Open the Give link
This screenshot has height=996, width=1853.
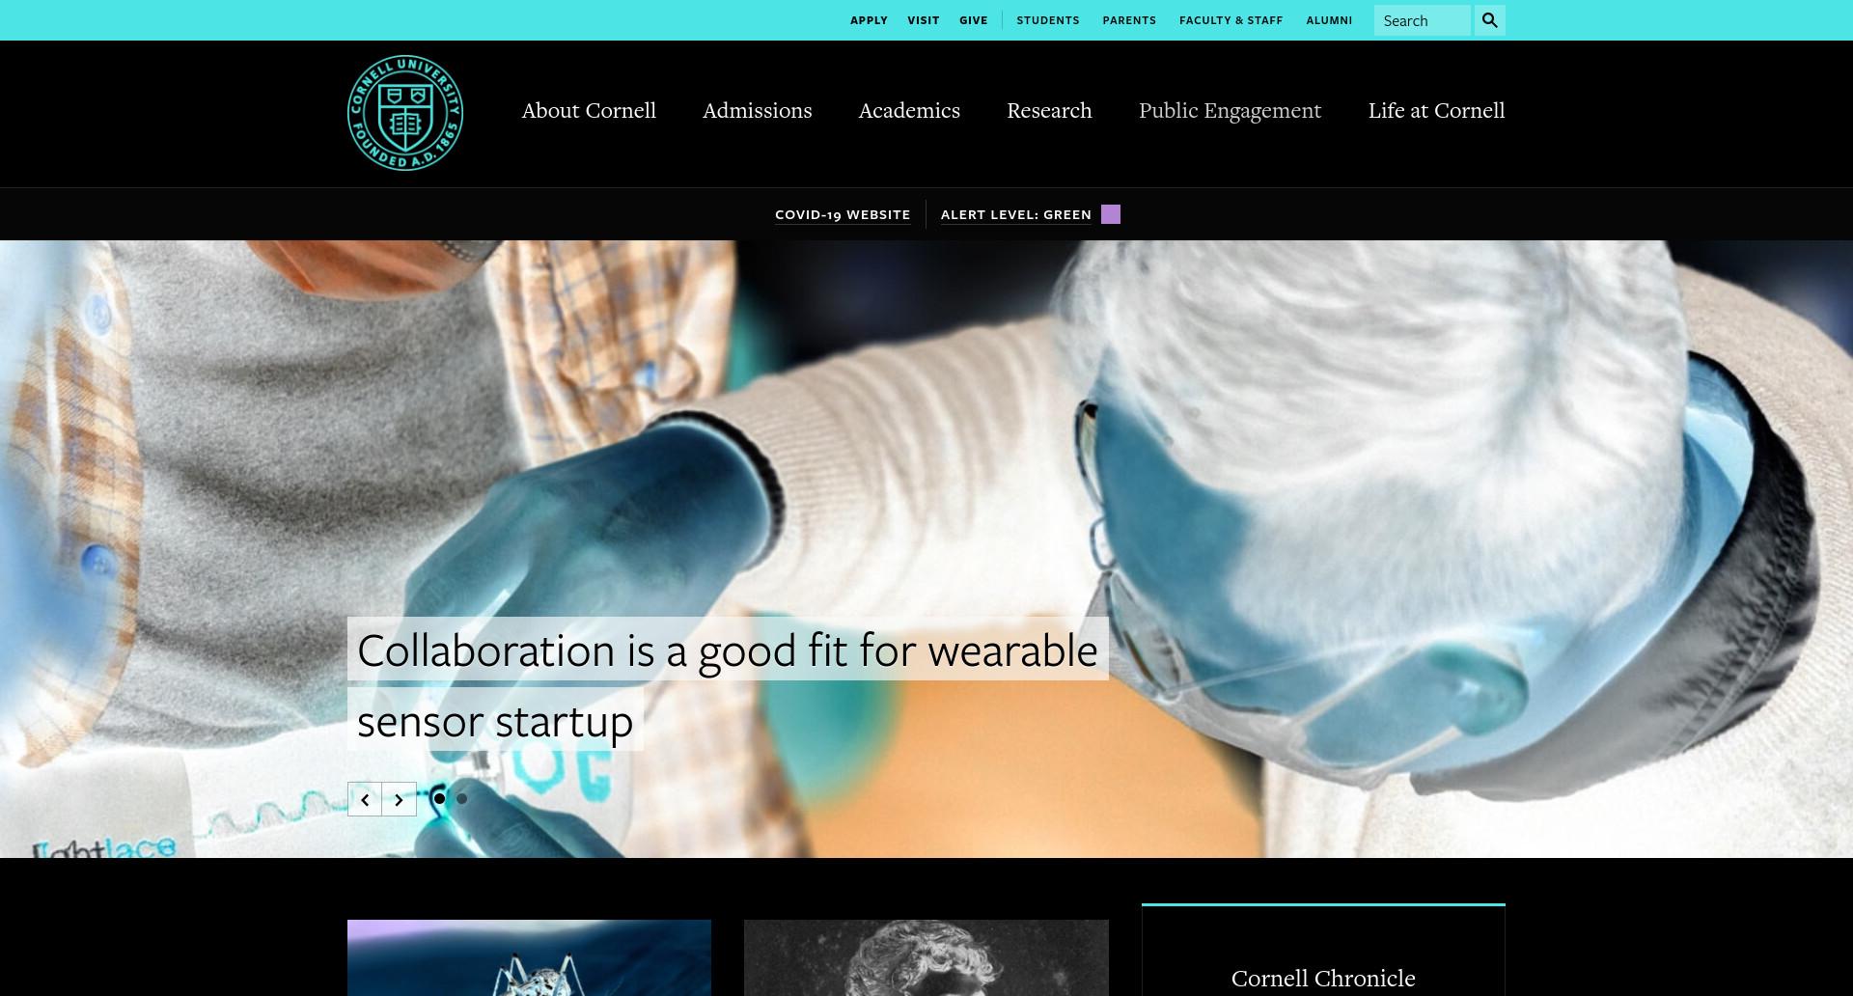[973, 20]
